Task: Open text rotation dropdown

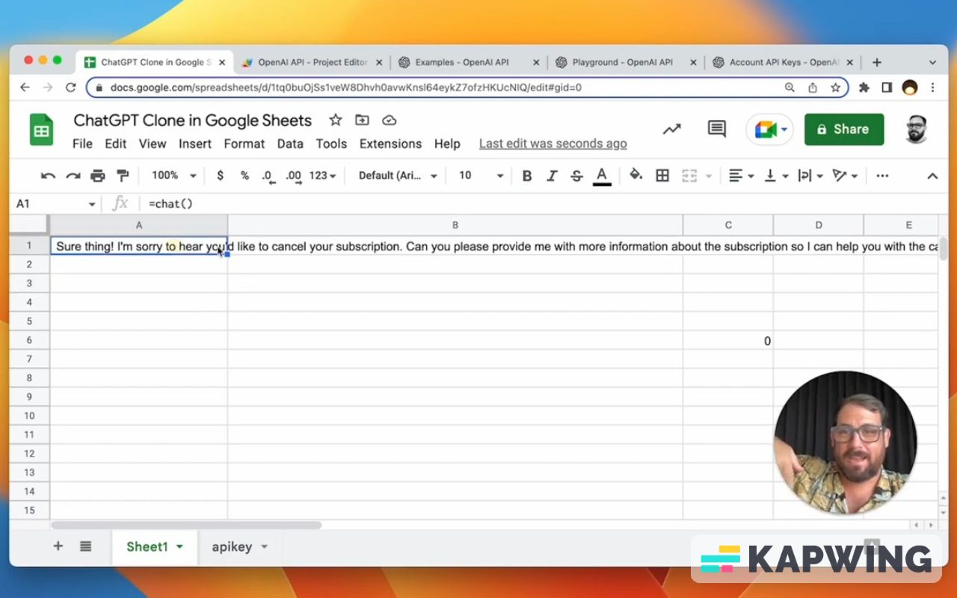Action: (845, 176)
